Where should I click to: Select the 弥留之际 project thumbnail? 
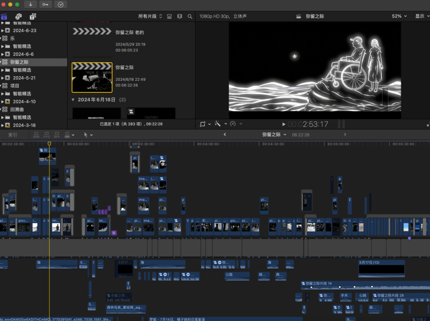point(92,77)
